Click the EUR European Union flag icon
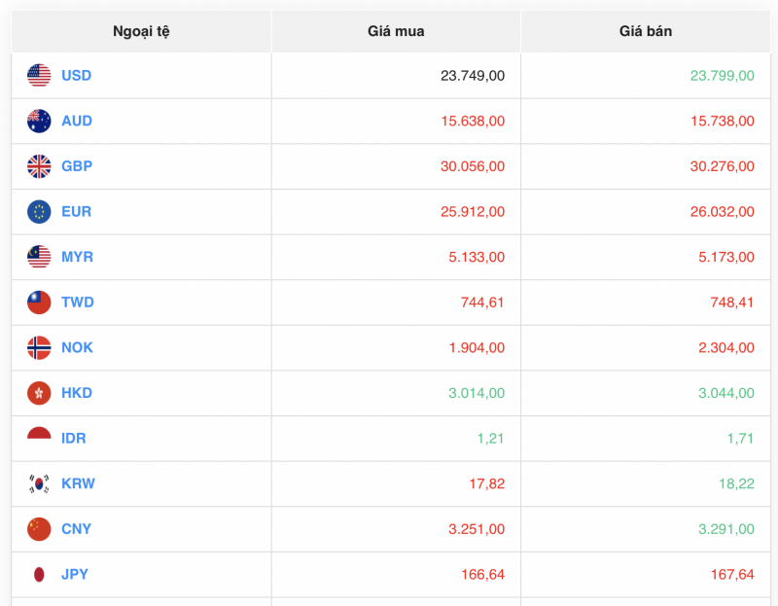The height and width of the screenshot is (606, 778). [x=37, y=211]
